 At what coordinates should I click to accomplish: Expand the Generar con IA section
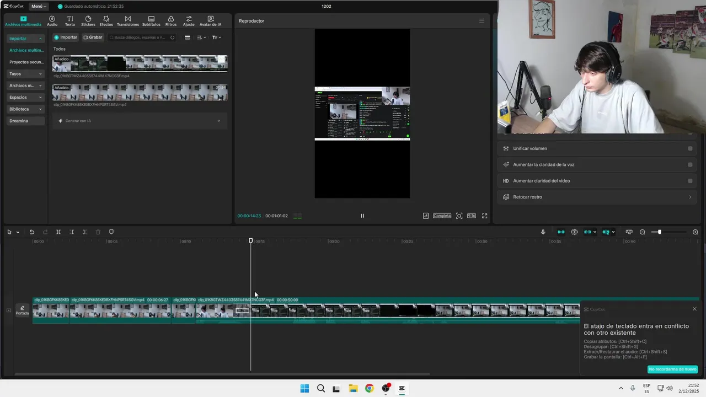[140, 121]
